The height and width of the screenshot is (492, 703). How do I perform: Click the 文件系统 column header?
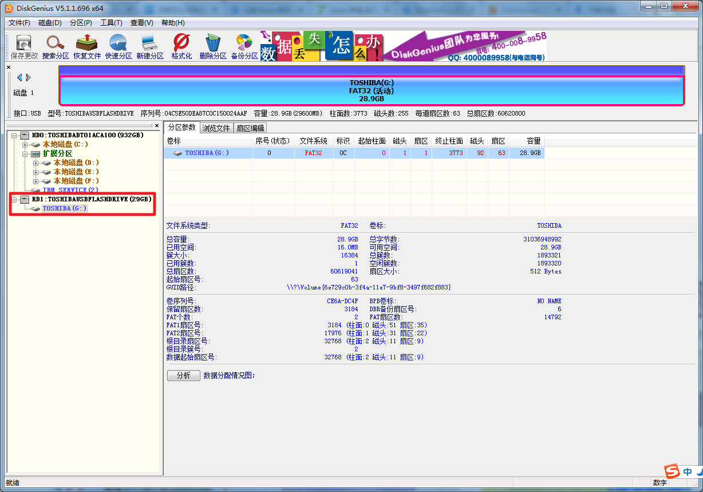[314, 141]
